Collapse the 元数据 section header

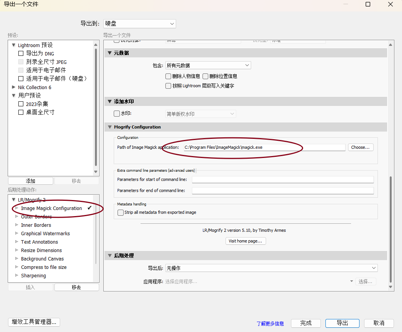109,53
